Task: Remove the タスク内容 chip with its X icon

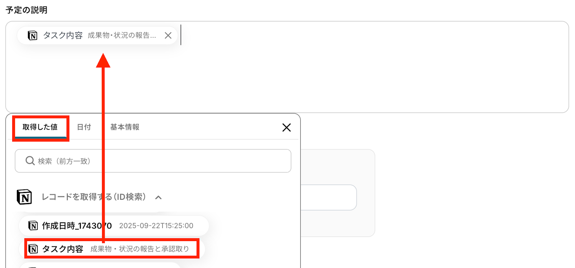Action: (168, 36)
